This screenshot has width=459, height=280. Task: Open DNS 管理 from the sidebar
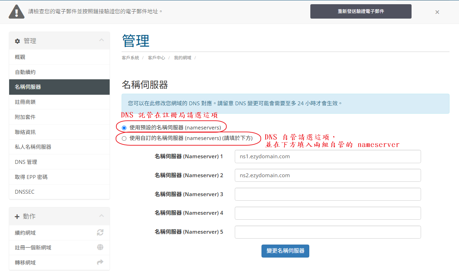click(26, 162)
